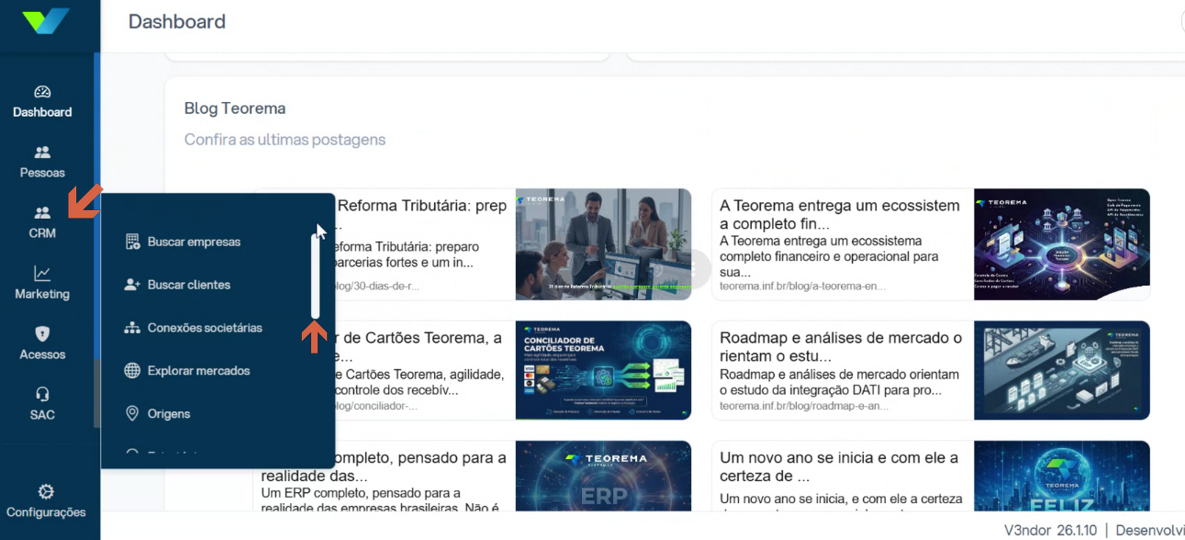Click the Reforma Tributária office team thumbnail
Image resolution: width=1185 pixels, height=540 pixels.
pos(603,244)
